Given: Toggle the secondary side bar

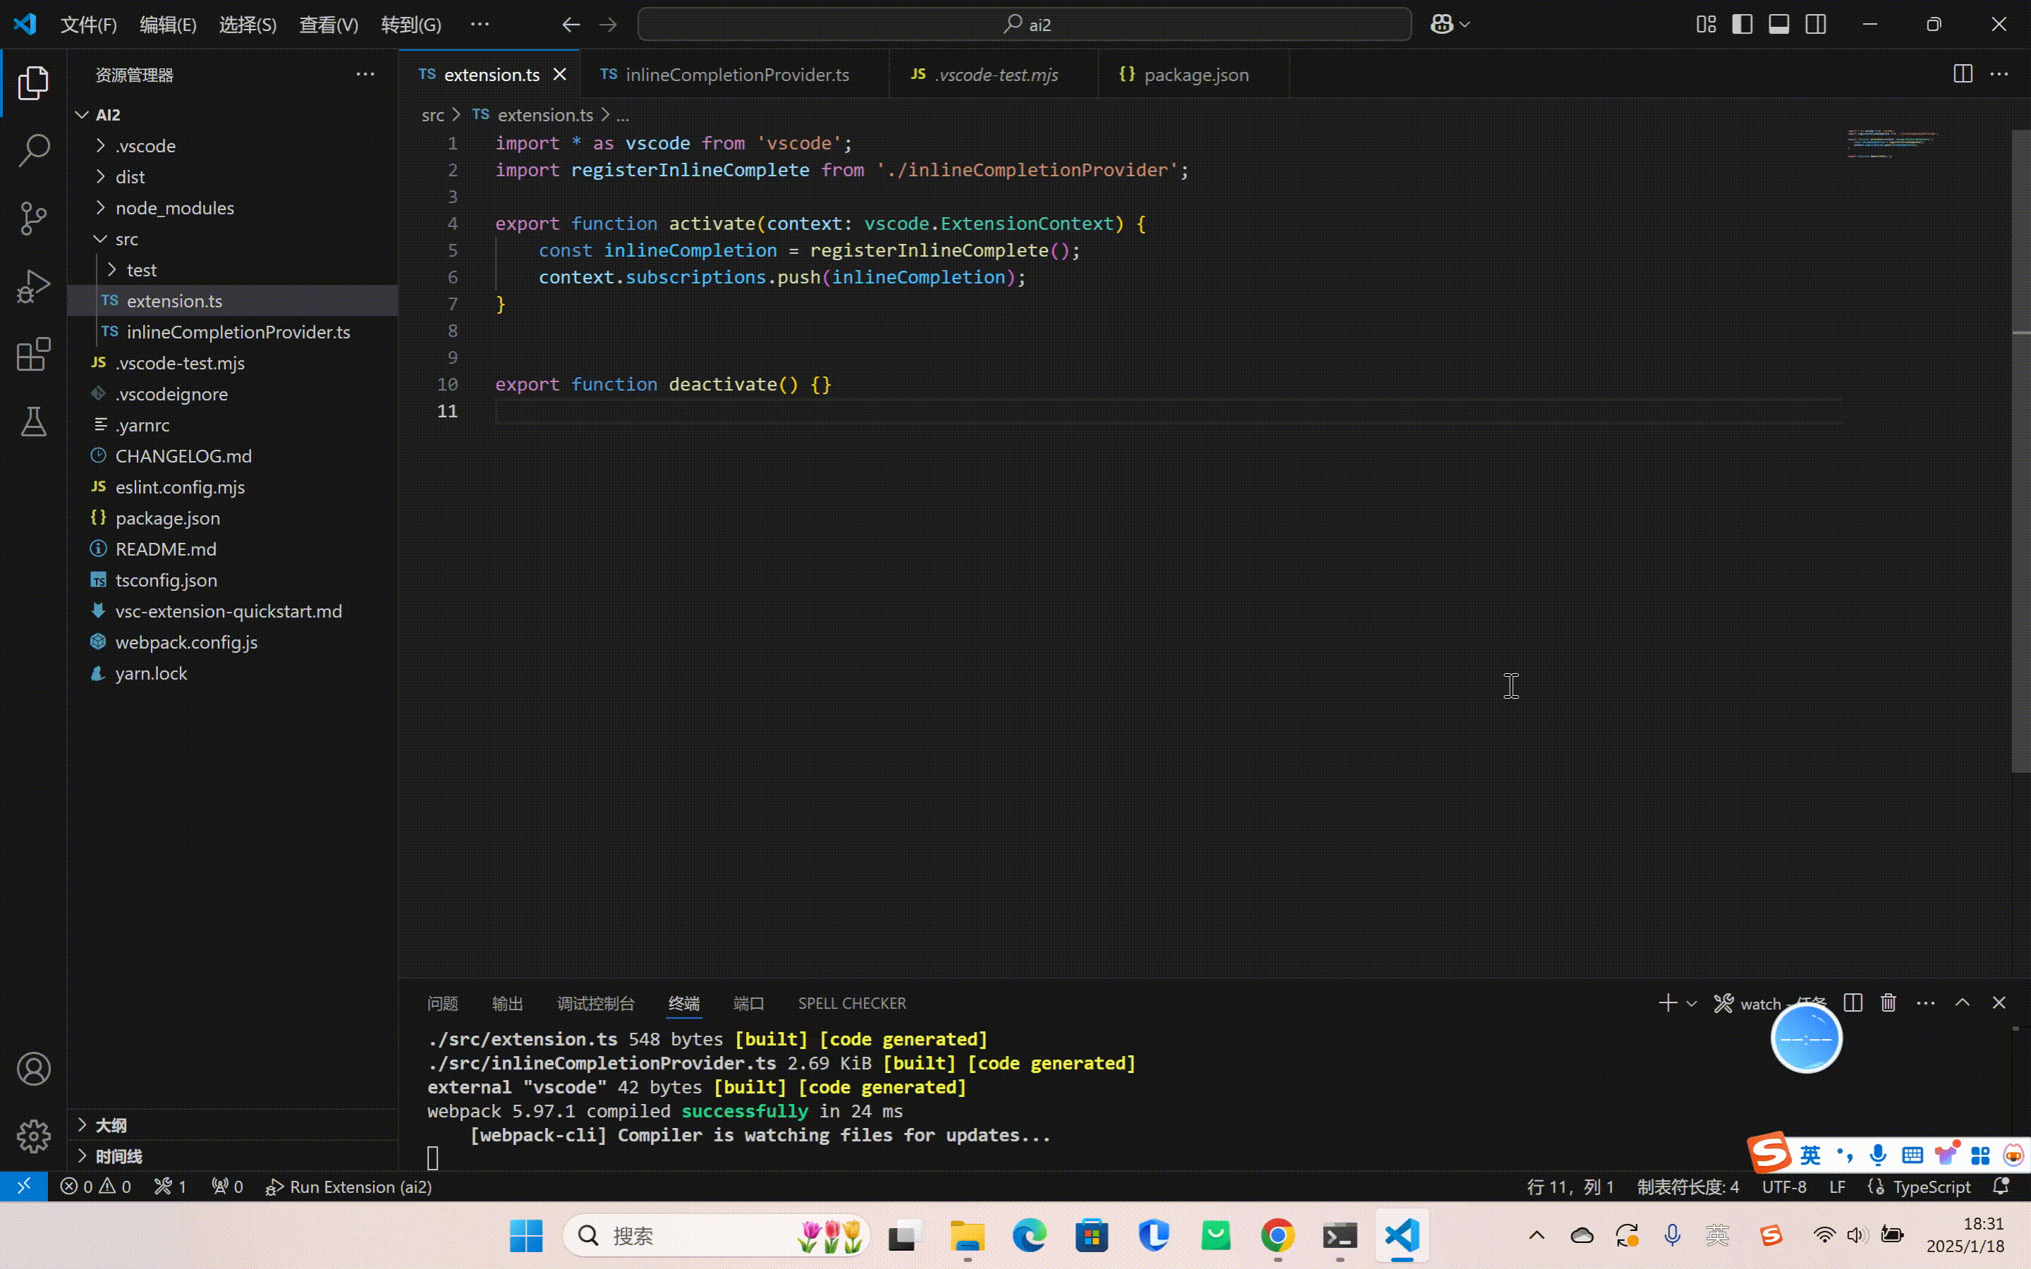Looking at the screenshot, I should [x=1815, y=25].
